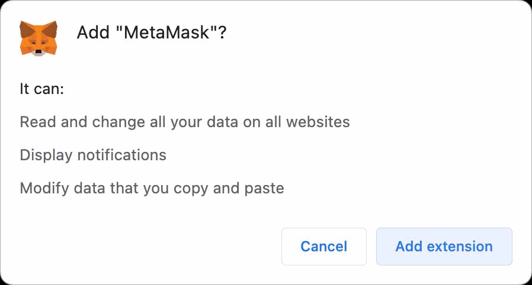Screen dimensions: 532x285
Task: Click "Modify data that you copy and paste"
Action: click(x=152, y=188)
